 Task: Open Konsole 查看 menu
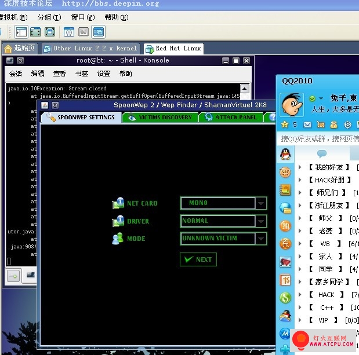coord(60,74)
